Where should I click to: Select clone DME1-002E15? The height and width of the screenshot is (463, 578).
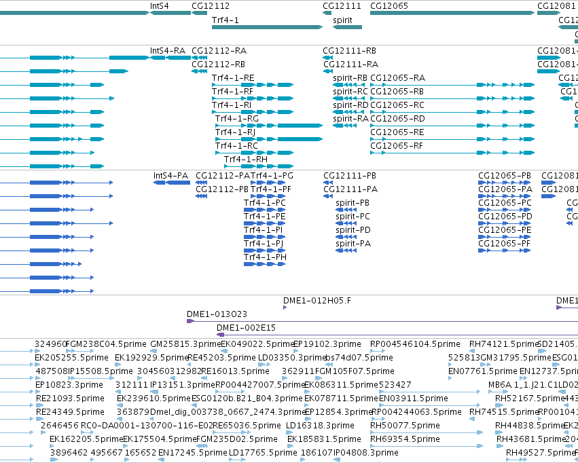[x=397, y=335]
